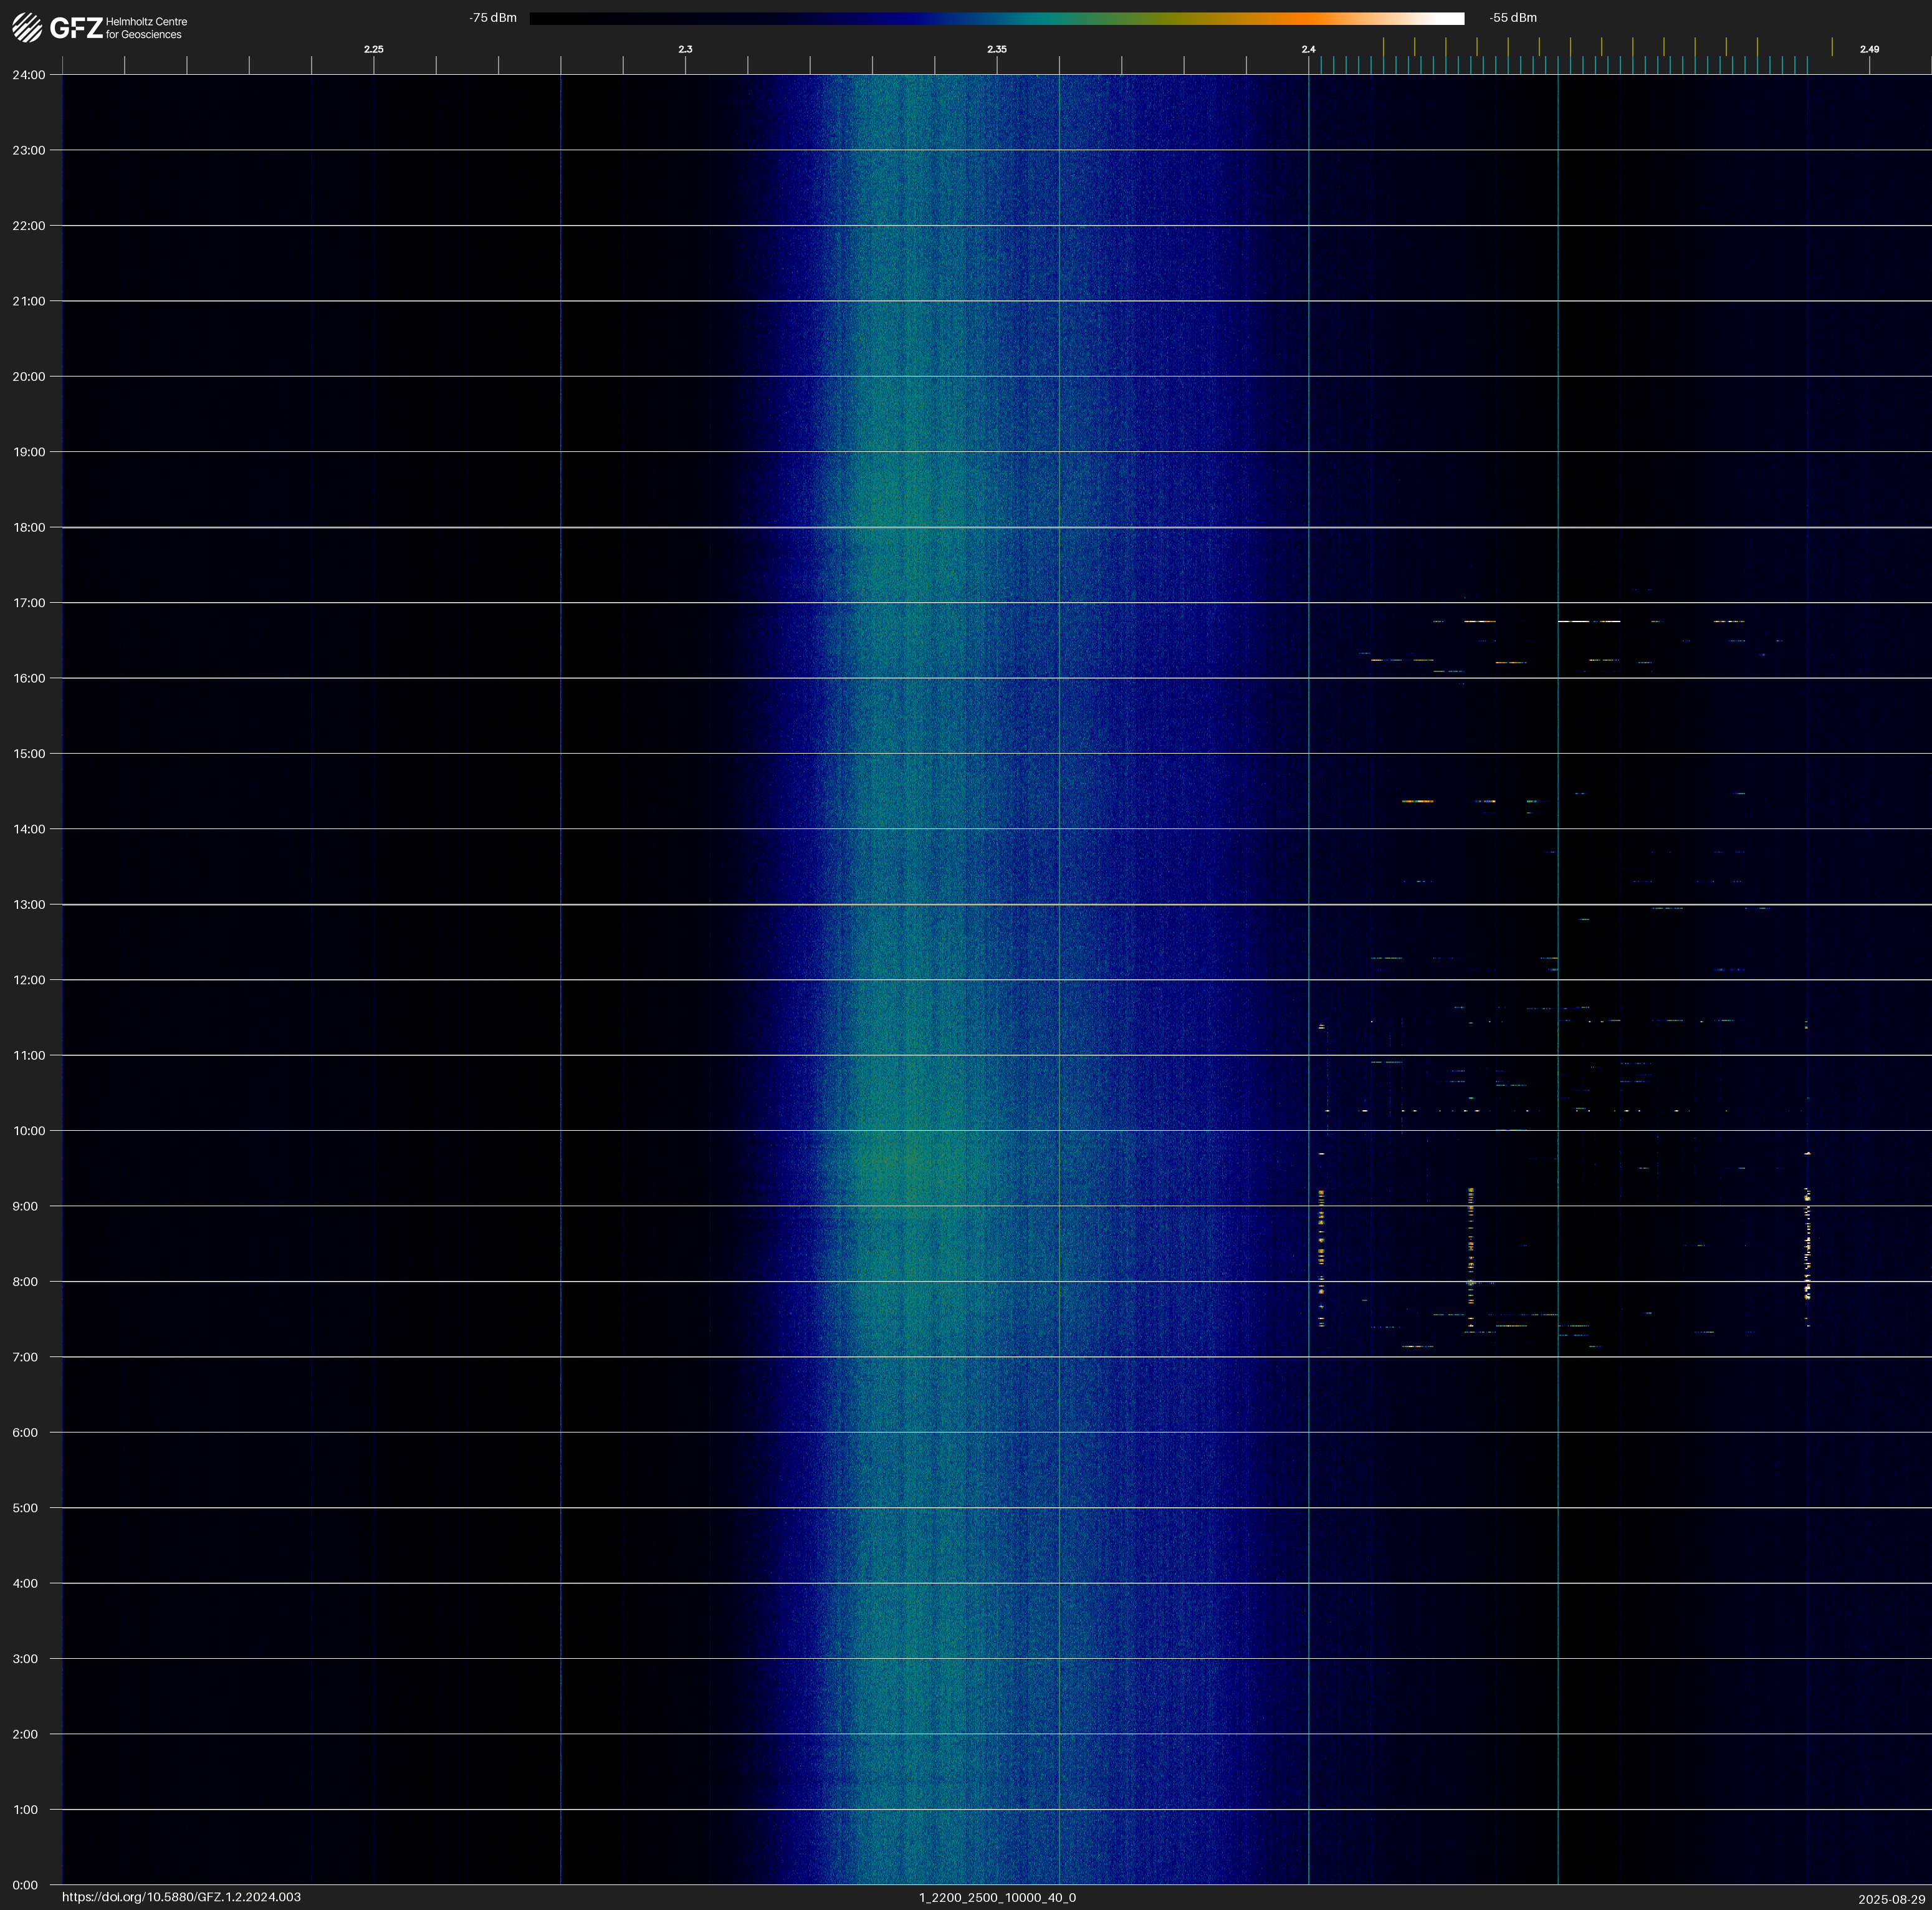The height and width of the screenshot is (1910, 1932).
Task: Select the 12:00 time axis label
Action: coord(29,980)
